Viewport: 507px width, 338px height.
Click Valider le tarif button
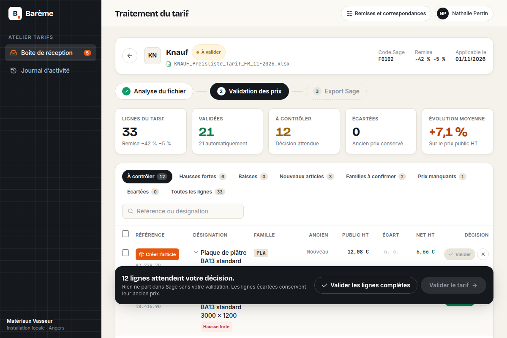453,285
